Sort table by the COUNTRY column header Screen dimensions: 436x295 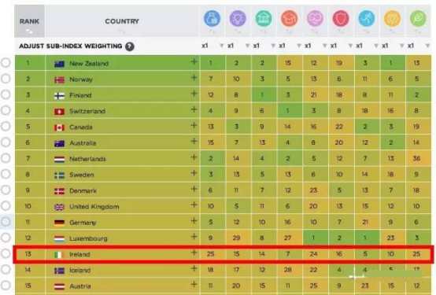[x=122, y=21]
